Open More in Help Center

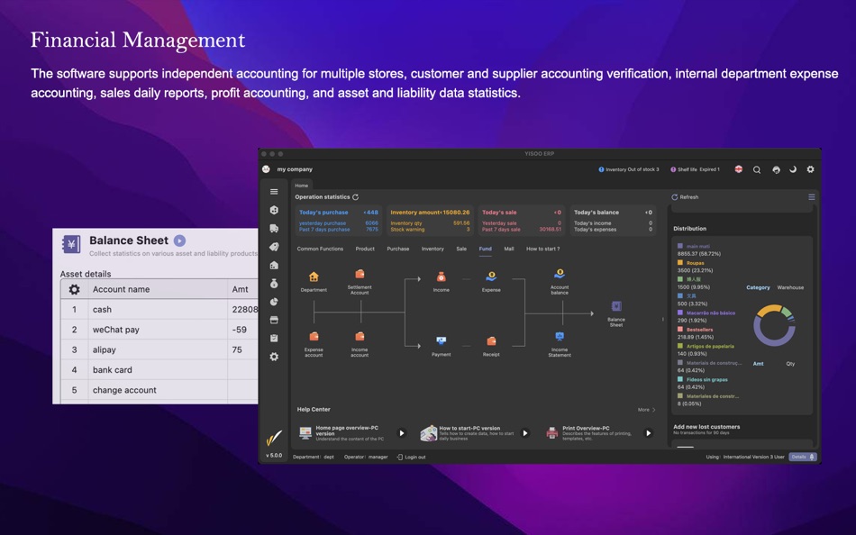[646, 410]
